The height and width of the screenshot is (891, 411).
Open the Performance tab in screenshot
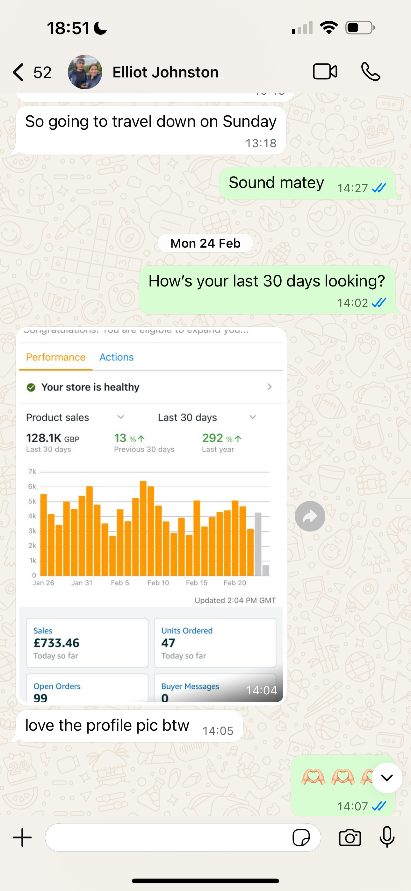(x=56, y=357)
